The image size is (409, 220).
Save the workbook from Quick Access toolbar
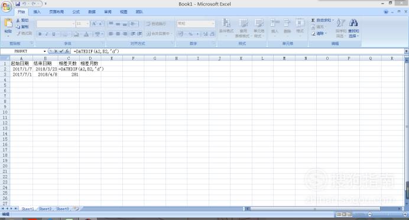18,4
